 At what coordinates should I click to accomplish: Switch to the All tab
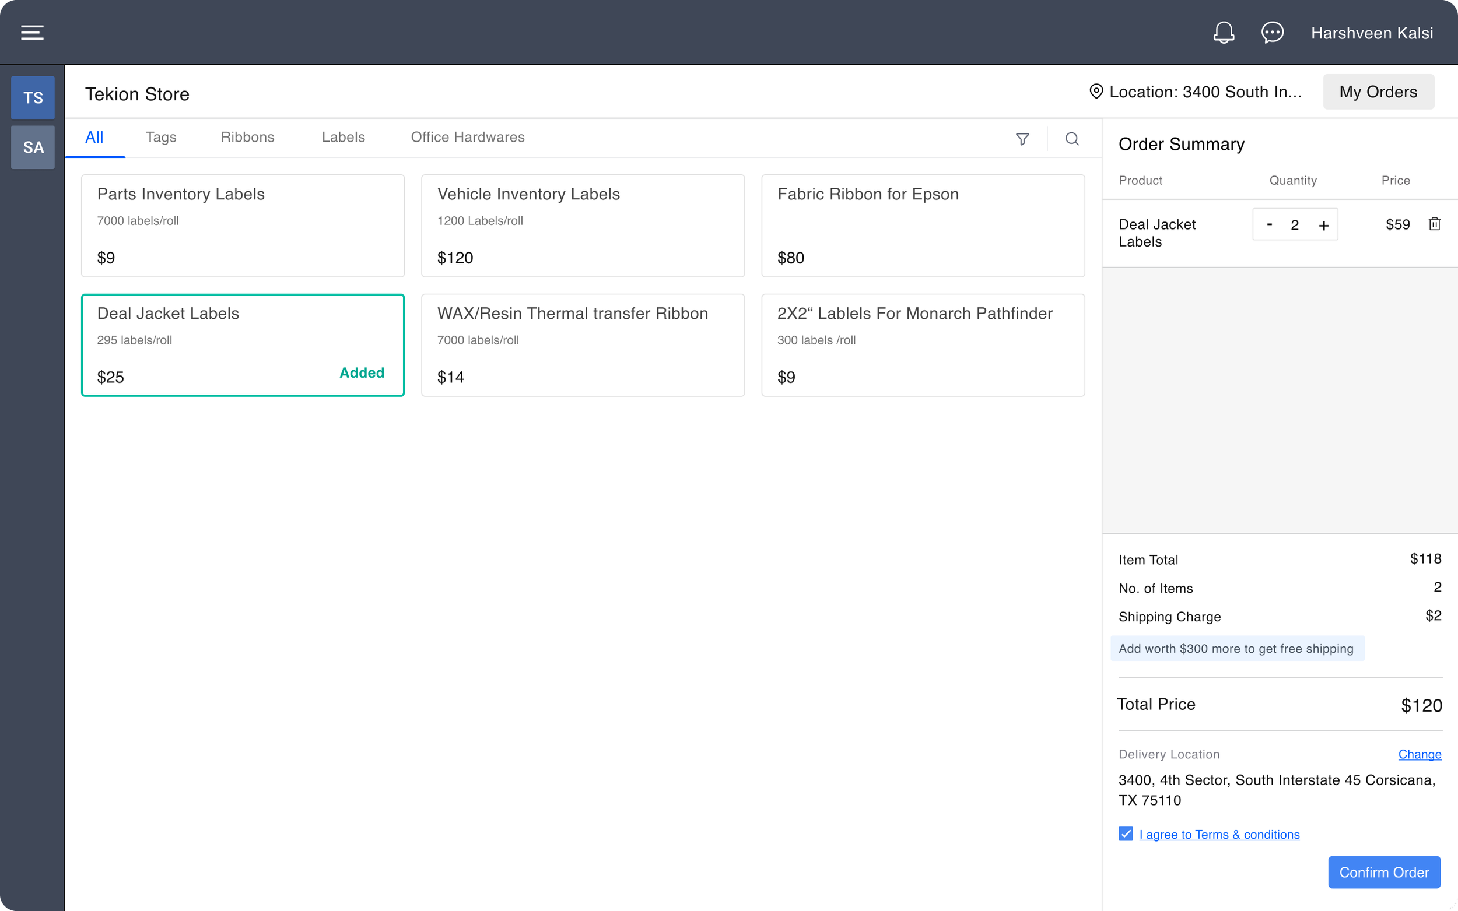(94, 138)
